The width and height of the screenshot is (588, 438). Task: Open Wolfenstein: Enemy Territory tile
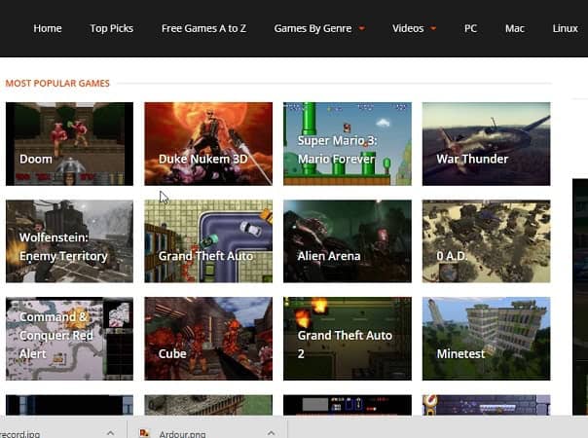coord(69,241)
